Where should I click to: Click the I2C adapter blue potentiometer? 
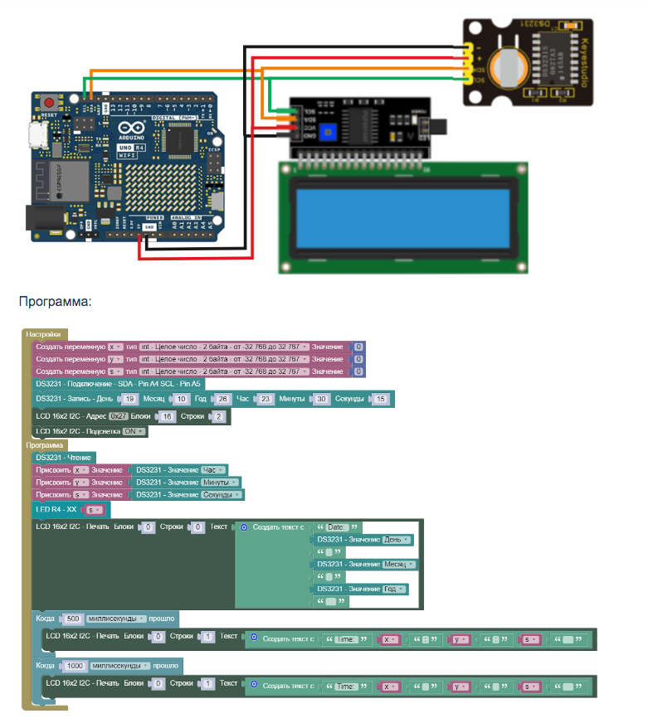coord(330,131)
